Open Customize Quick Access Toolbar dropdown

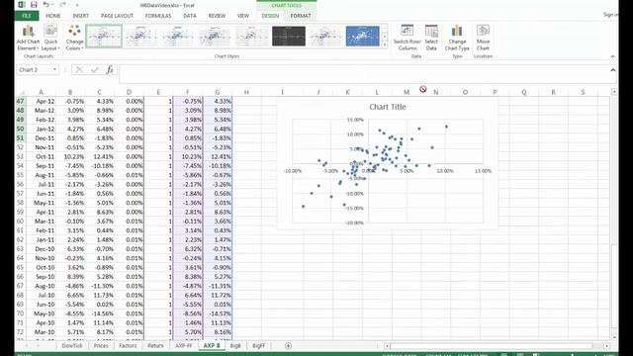(x=77, y=5)
